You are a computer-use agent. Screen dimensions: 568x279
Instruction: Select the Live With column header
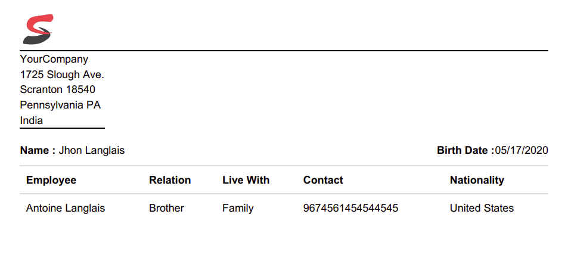tap(246, 180)
